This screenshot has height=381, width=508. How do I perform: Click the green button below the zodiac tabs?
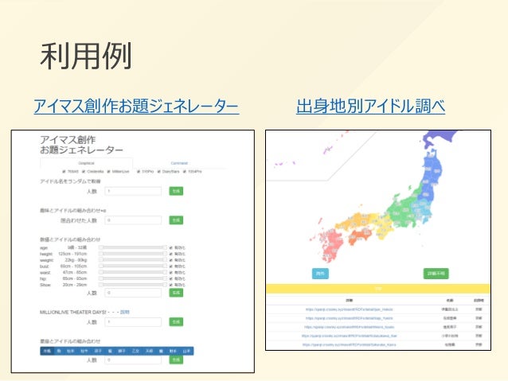click(x=176, y=360)
